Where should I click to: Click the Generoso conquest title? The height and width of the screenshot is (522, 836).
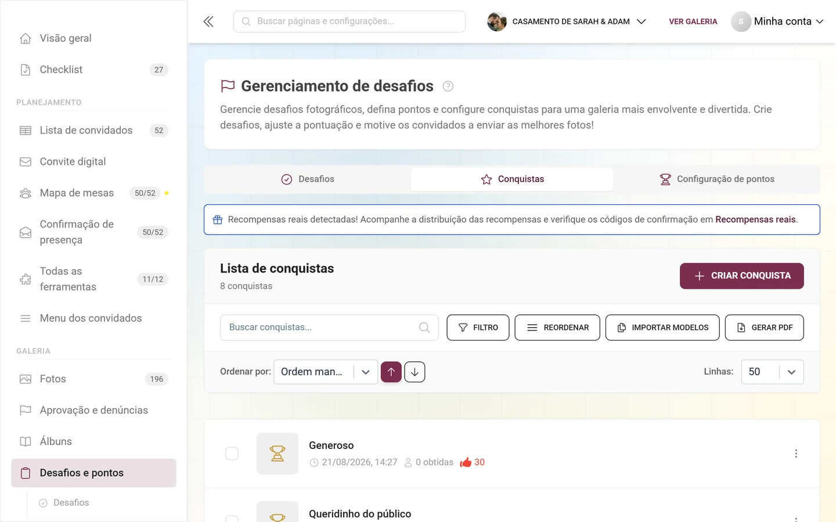click(331, 445)
